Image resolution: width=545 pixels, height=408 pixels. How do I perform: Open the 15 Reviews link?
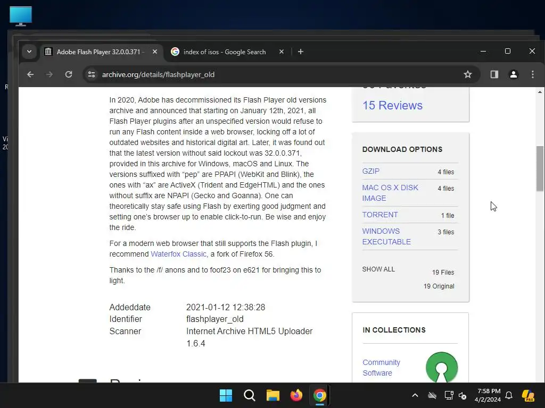[x=392, y=106]
